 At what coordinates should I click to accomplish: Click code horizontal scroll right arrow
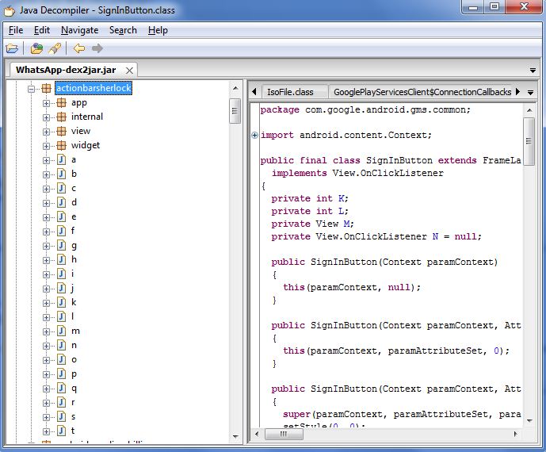(x=516, y=435)
